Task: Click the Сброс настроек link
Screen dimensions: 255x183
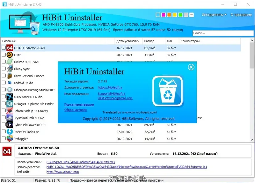Action: pyautogui.click(x=76, y=110)
